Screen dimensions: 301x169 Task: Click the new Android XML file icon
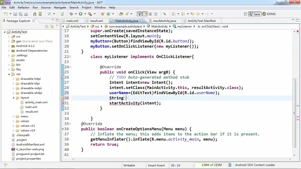tap(62, 14)
